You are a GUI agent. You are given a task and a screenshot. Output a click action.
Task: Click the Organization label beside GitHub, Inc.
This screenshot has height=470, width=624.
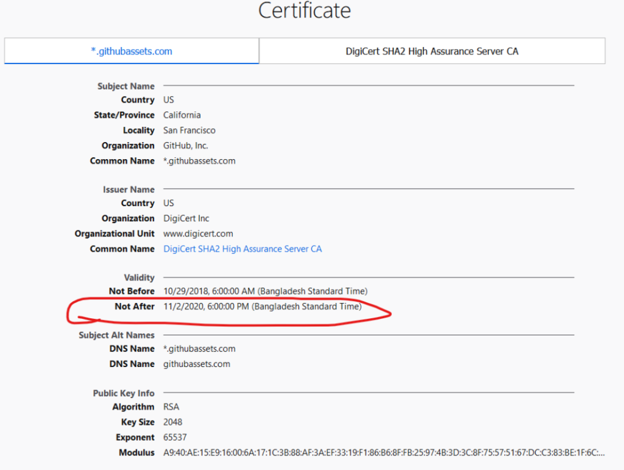pos(128,146)
